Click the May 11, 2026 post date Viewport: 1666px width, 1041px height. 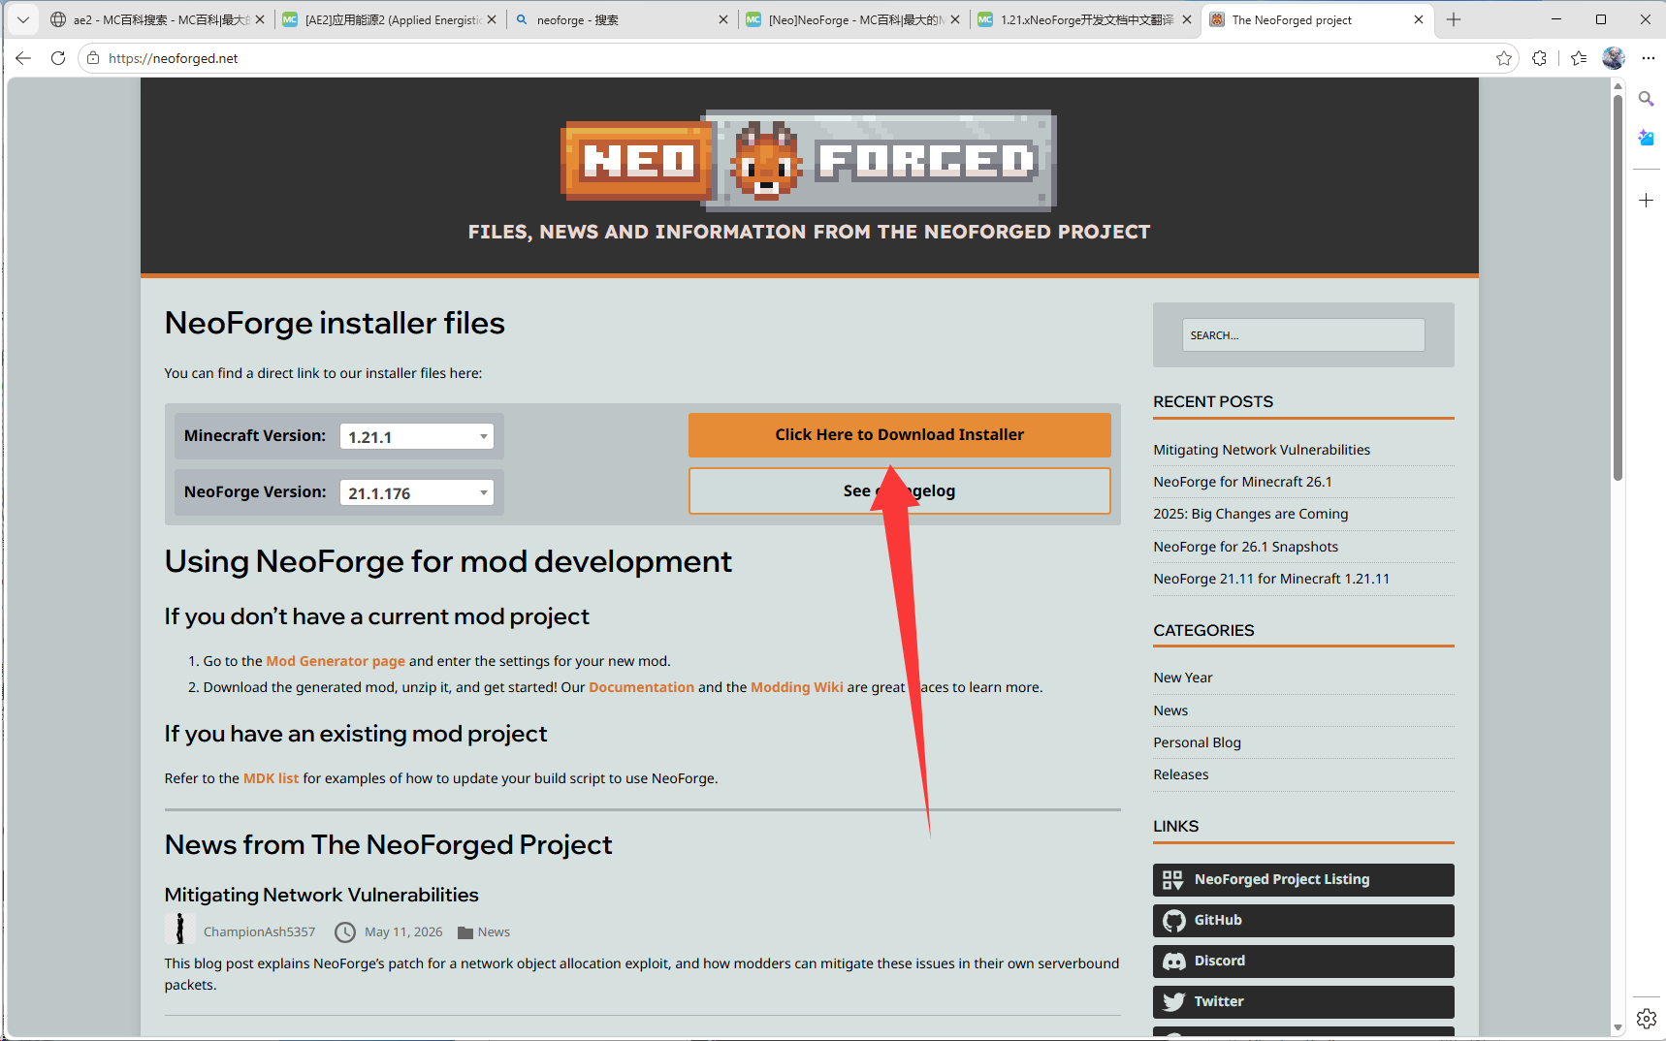point(403,932)
